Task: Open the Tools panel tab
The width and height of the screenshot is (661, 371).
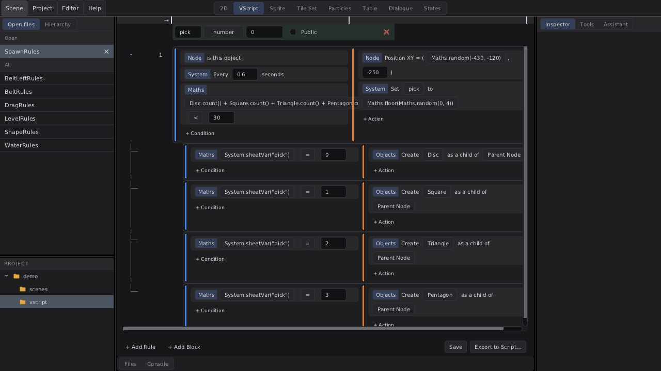Action: coord(587,24)
